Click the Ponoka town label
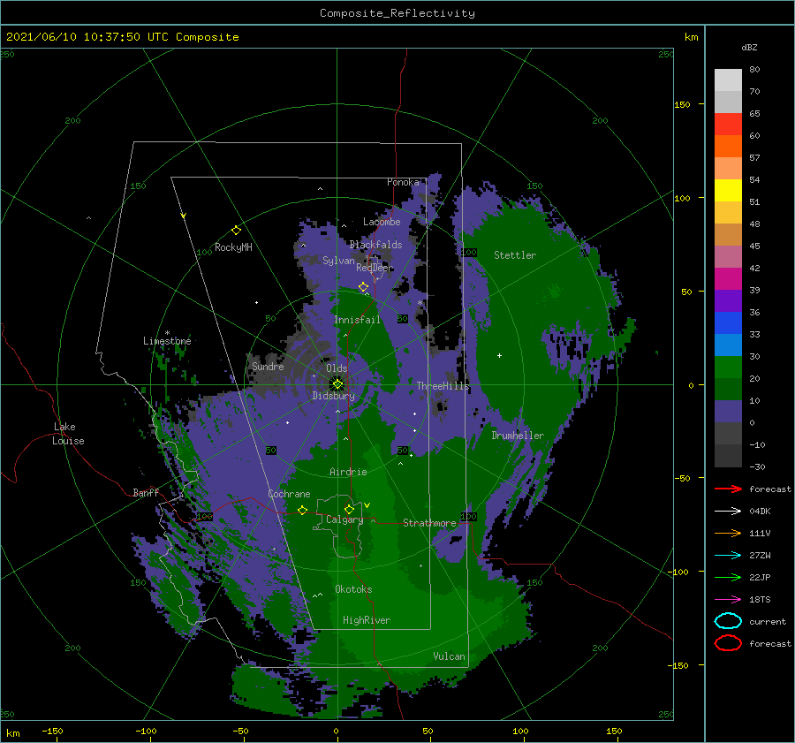Viewport: 795px width, 743px height. click(x=403, y=182)
